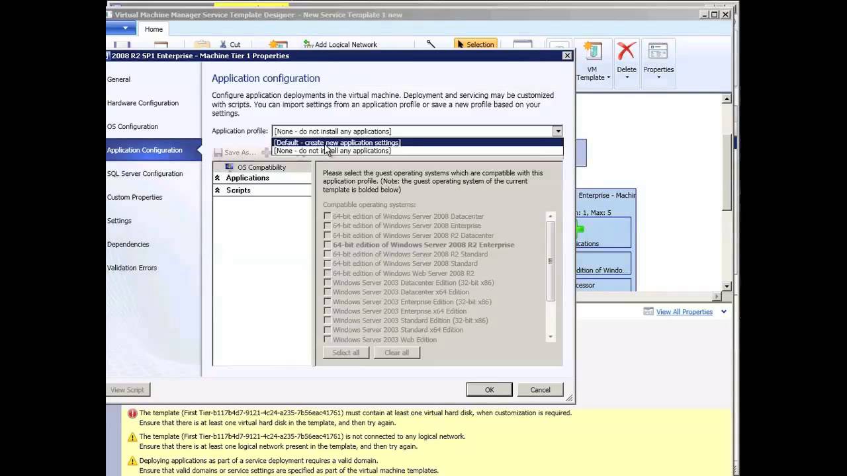Image resolution: width=847 pixels, height=476 pixels.
Task: Click the Save As floppy disk icon
Action: (x=218, y=153)
